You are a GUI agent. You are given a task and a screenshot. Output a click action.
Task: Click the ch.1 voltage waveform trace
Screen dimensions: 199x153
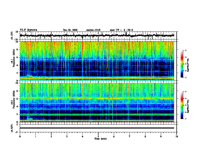pos(97,35)
